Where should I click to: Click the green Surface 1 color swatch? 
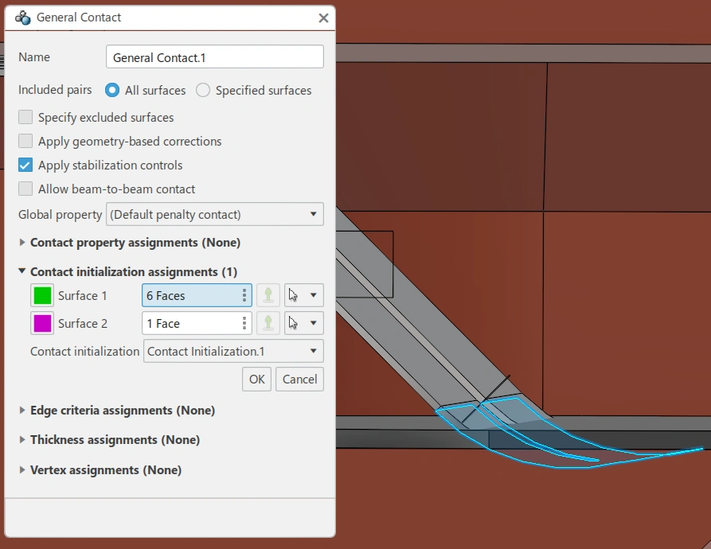click(x=42, y=295)
